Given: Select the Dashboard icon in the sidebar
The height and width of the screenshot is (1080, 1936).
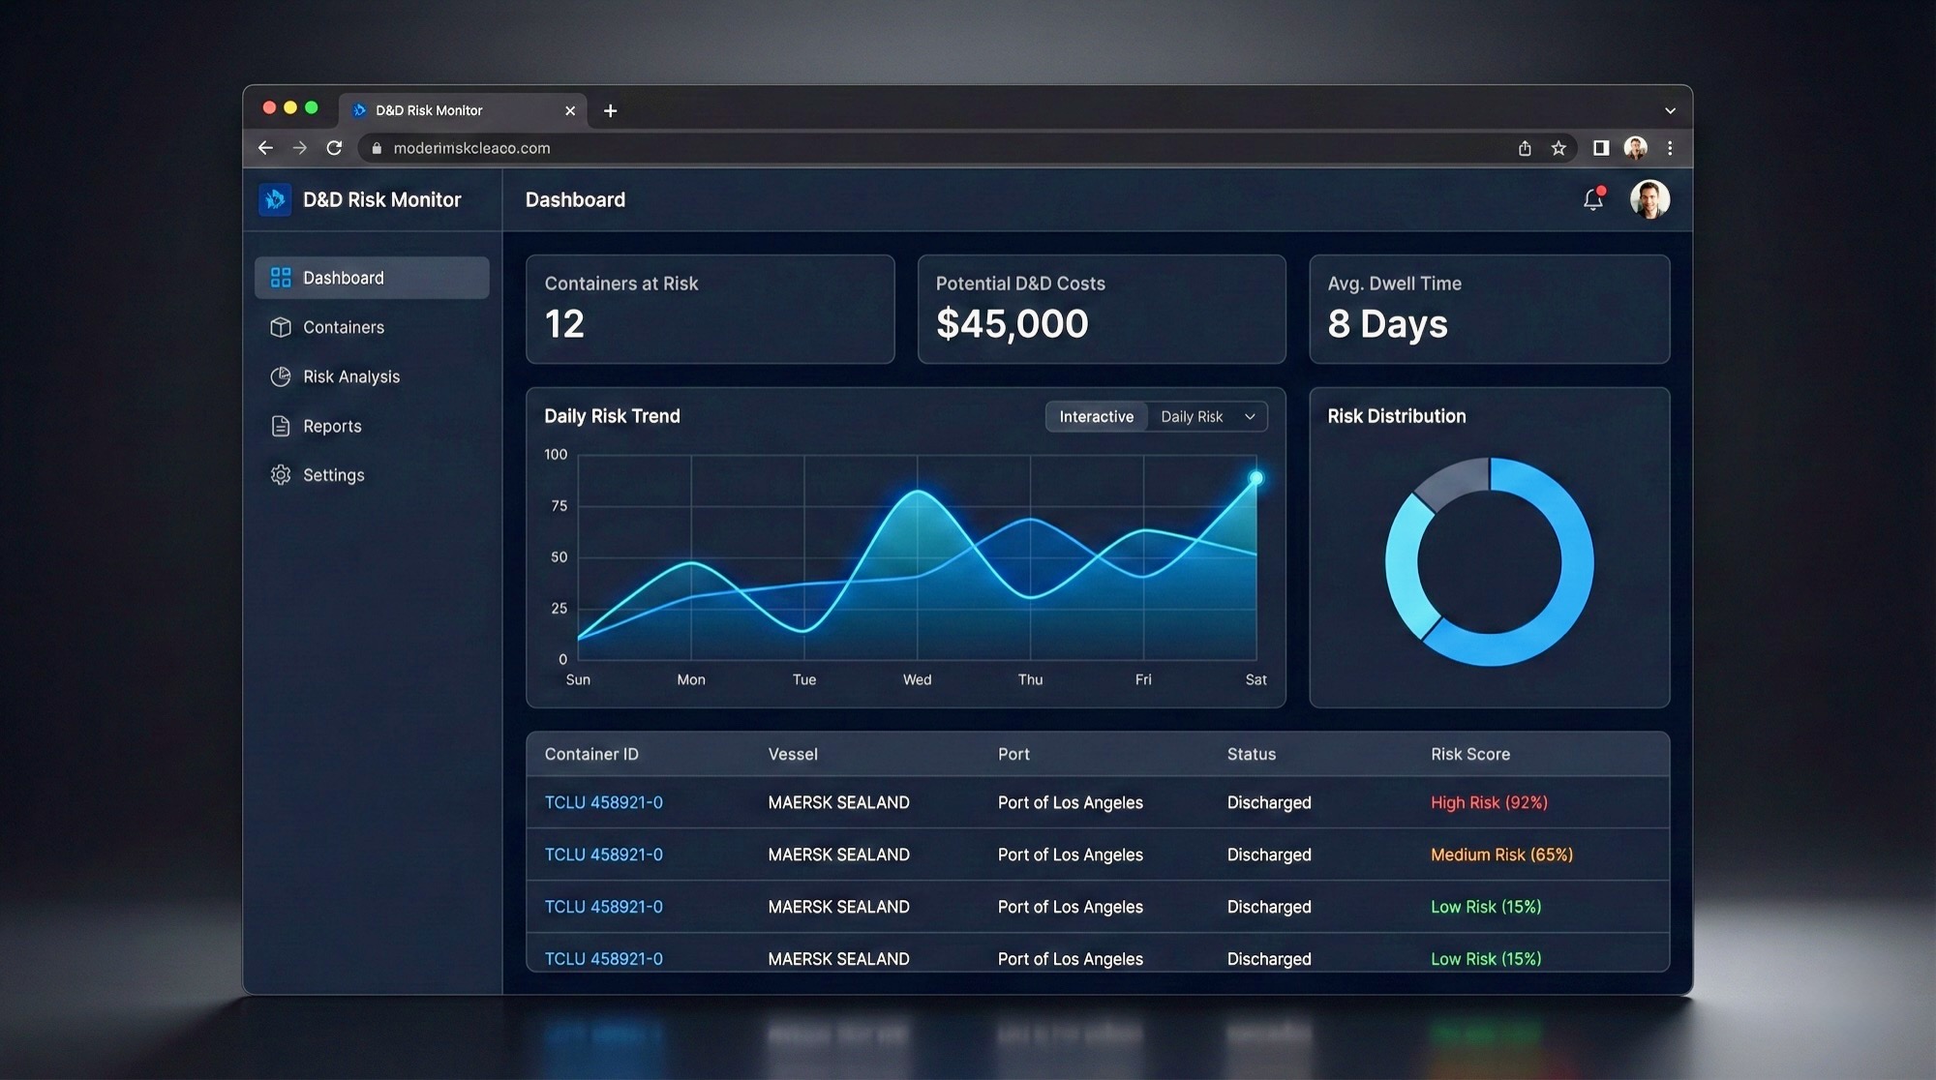Looking at the screenshot, I should click(x=281, y=277).
